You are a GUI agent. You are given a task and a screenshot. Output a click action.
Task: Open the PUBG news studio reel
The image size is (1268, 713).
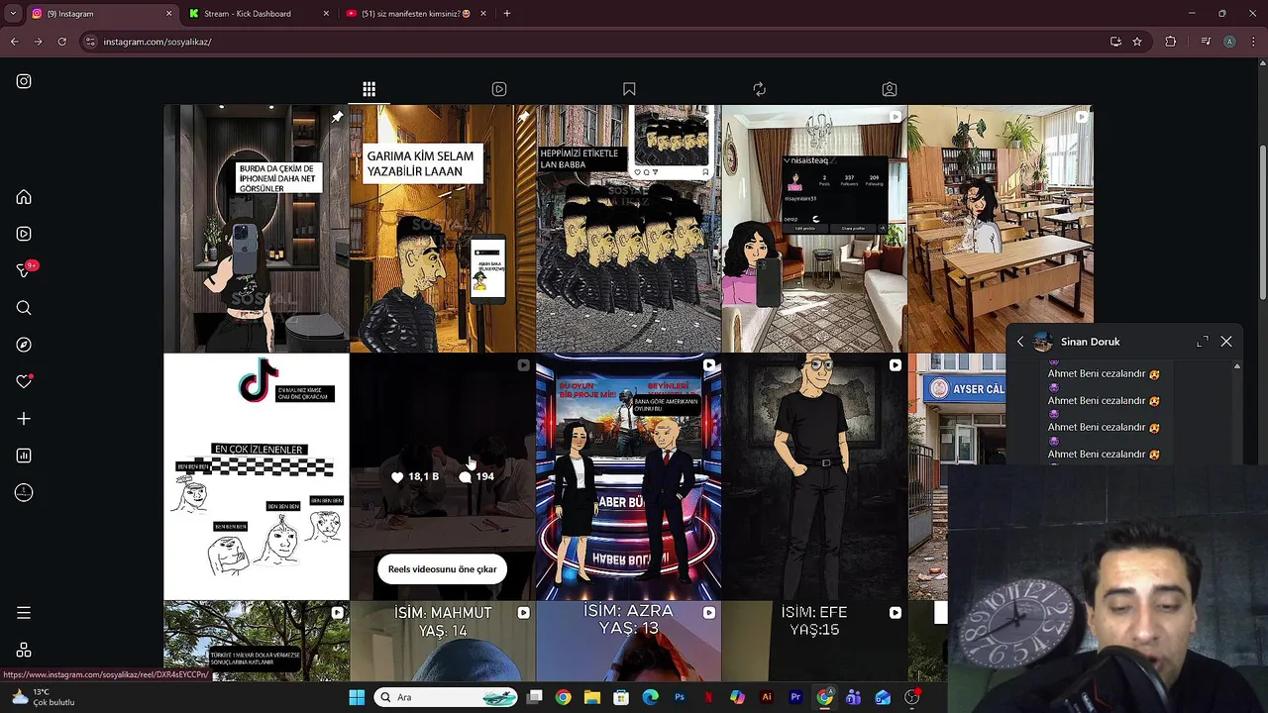pos(629,477)
